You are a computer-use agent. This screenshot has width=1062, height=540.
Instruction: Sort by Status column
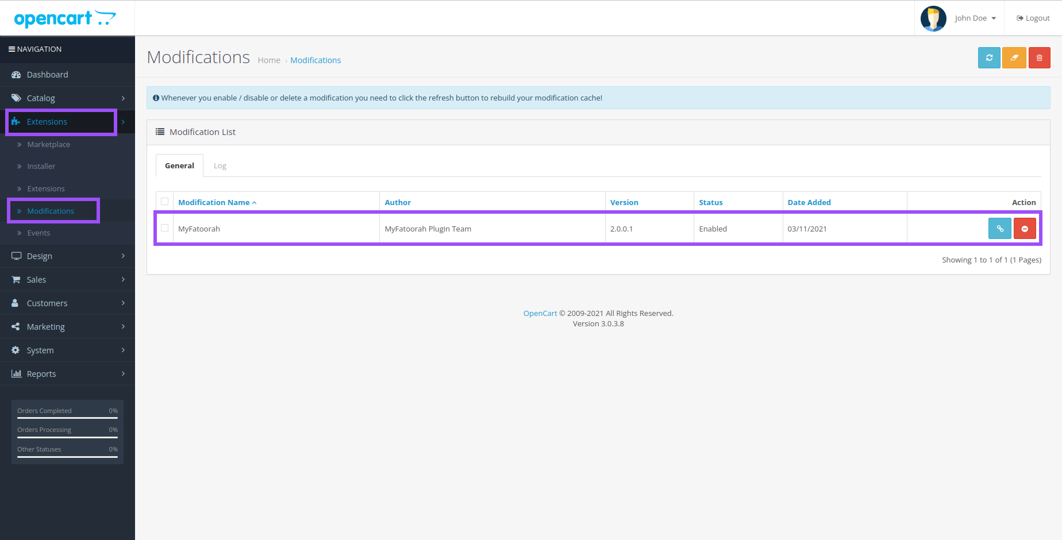click(711, 202)
